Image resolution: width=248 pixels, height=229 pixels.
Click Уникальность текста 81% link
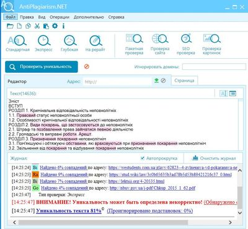coord(69,210)
